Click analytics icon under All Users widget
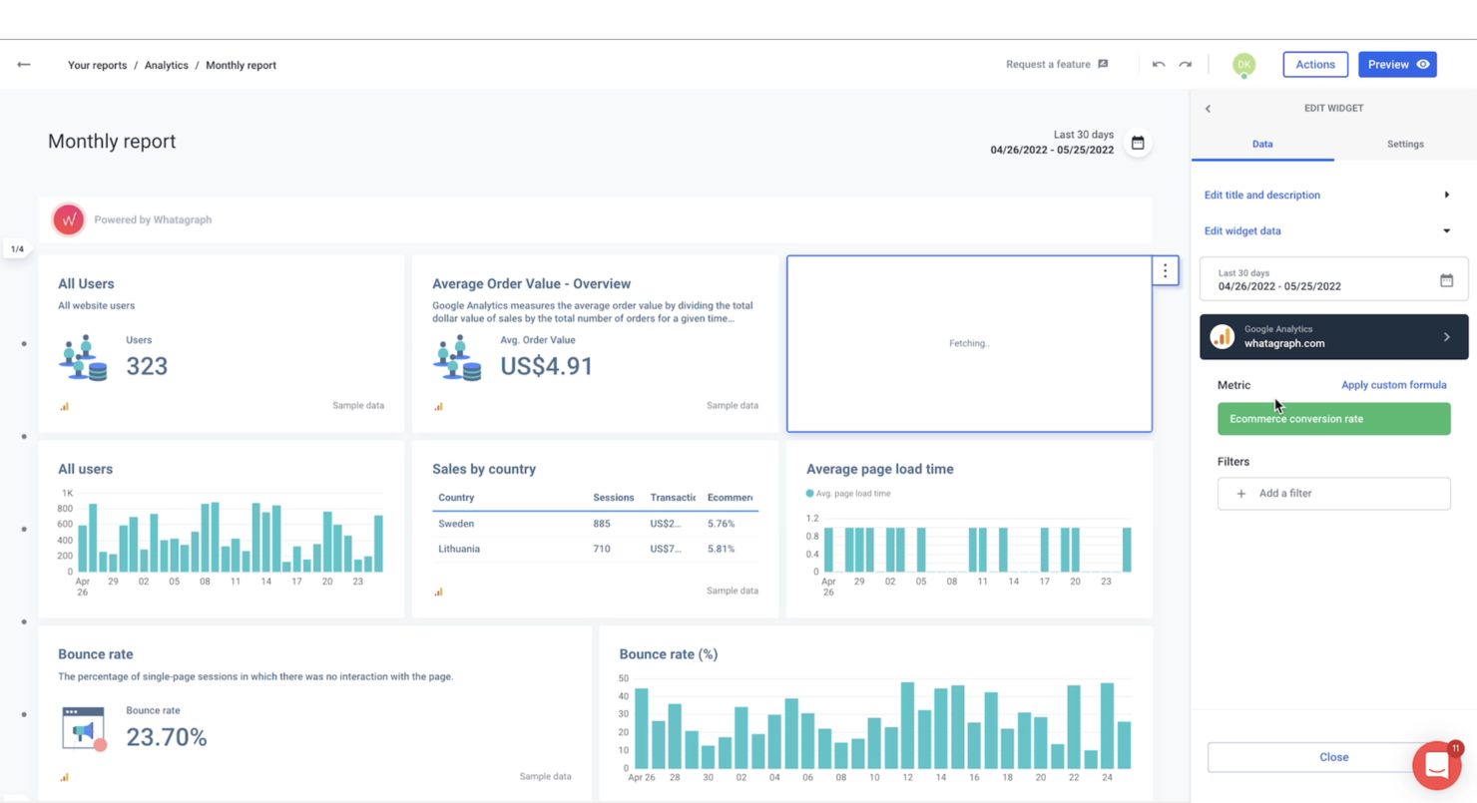Image resolution: width=1477 pixels, height=803 pixels. [64, 406]
